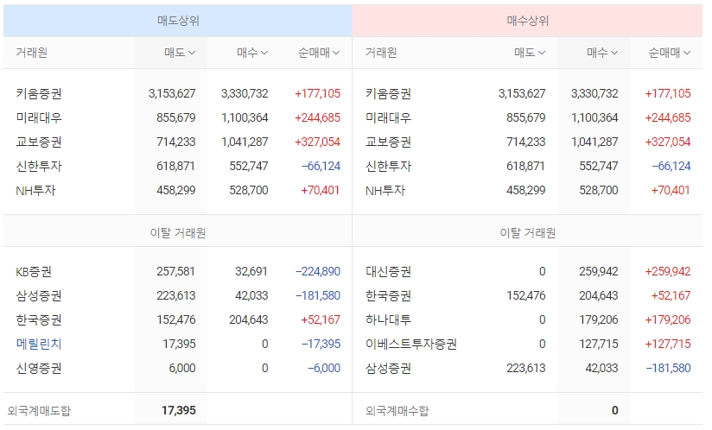
Task: Click 키움증권 in 매도상위 list
Action: coord(39,93)
